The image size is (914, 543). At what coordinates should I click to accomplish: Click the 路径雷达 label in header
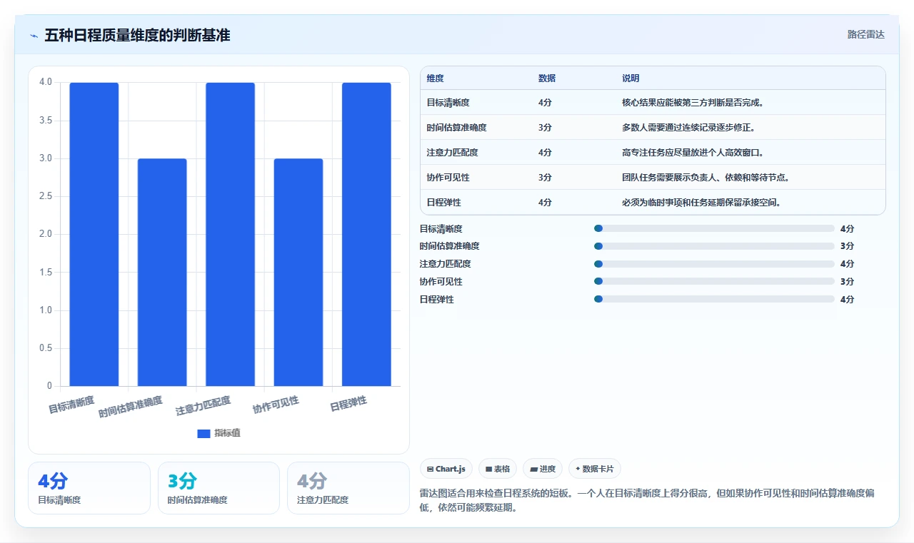point(865,34)
